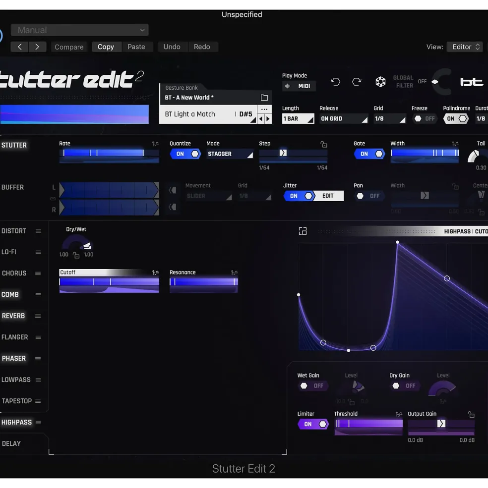Click the R buffer reverse arrow icon
The image size is (488, 488).
(x=172, y=207)
